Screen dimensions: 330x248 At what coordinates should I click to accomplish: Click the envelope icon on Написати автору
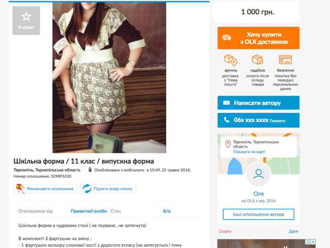tap(226, 103)
